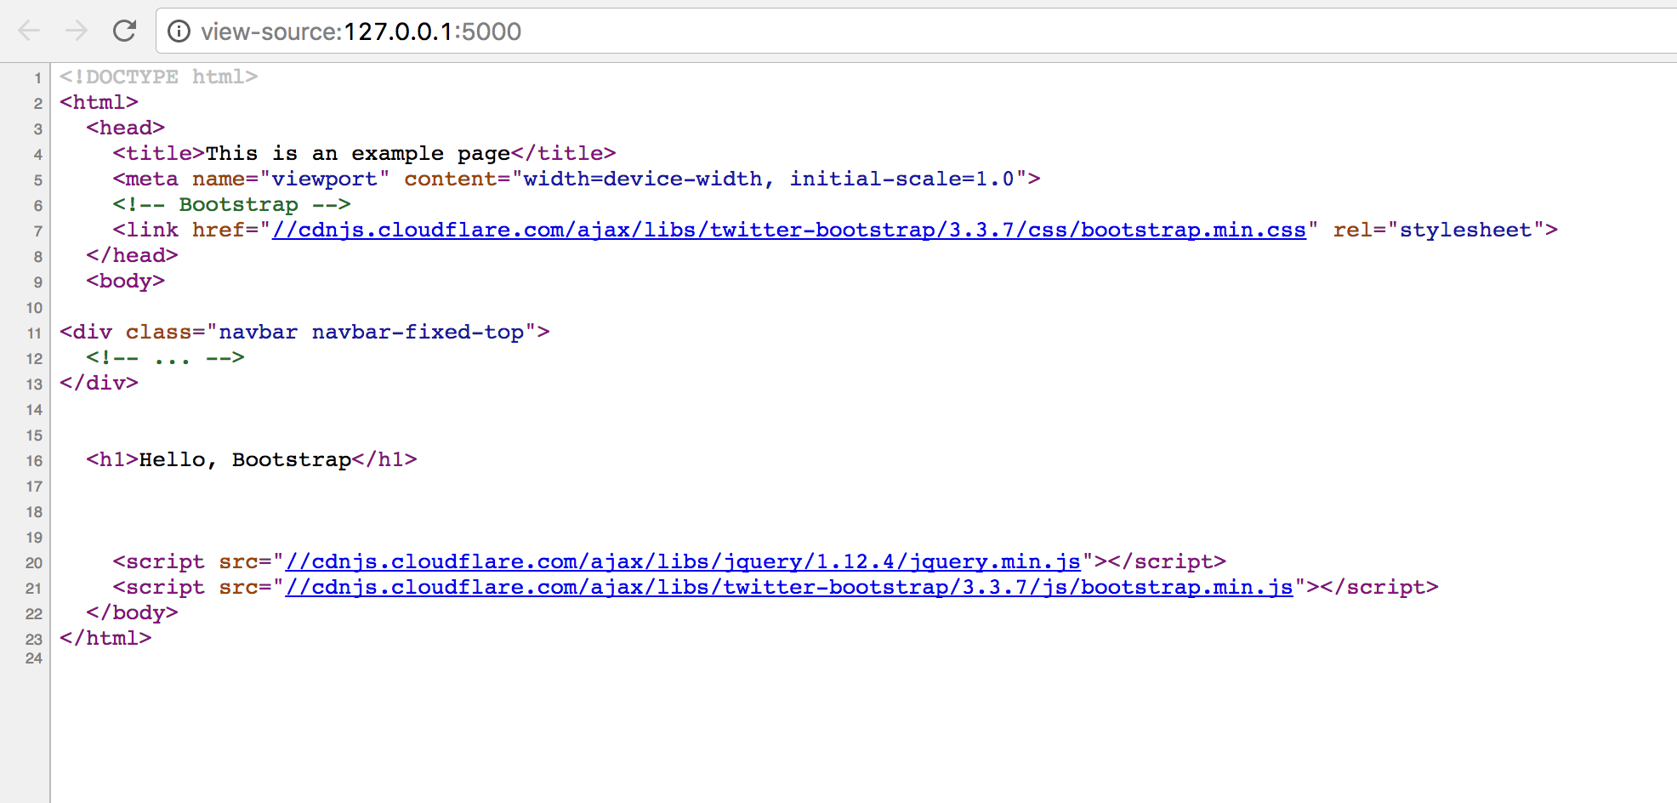The image size is (1677, 803).
Task: Click line number 7 in gutter
Action: coord(38,231)
